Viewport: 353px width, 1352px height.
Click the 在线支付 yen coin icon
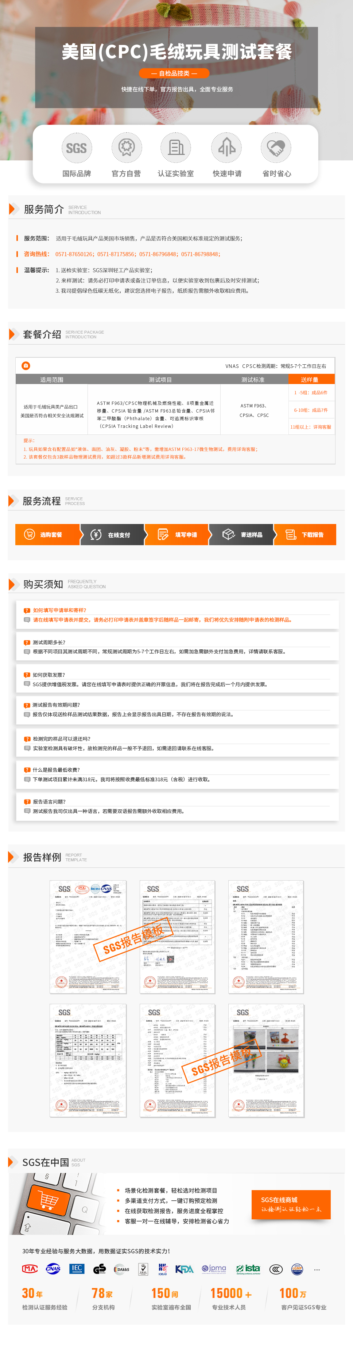[x=96, y=535]
